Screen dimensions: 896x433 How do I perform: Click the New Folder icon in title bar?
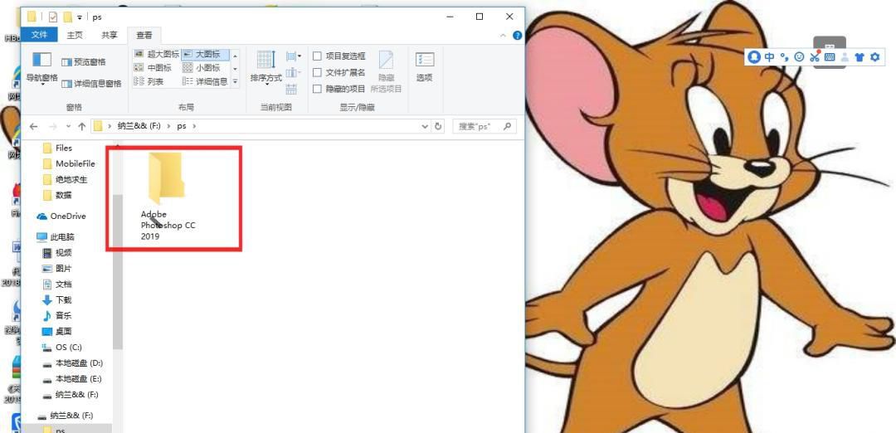point(67,17)
